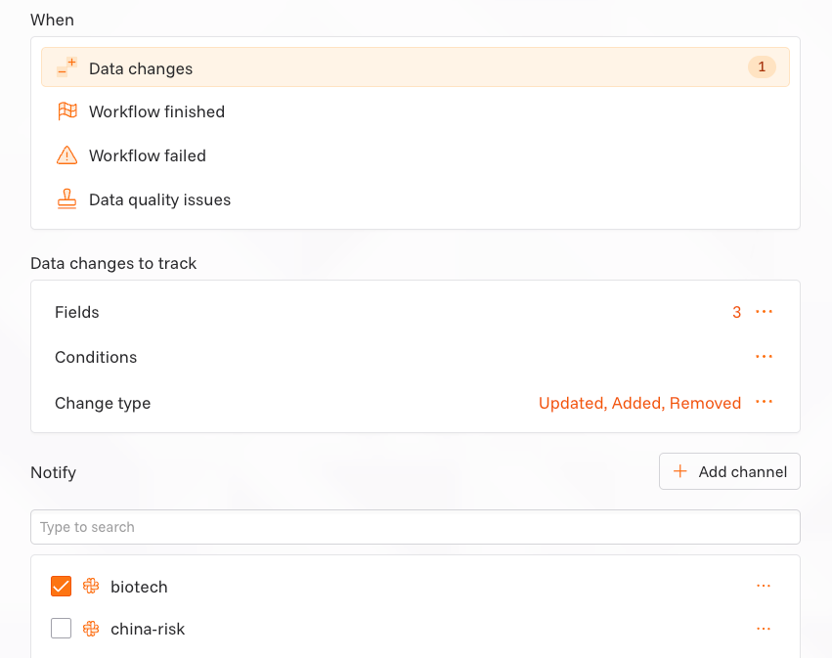Click the Slack icon beside biotech
This screenshot has width=832, height=658.
(91, 587)
